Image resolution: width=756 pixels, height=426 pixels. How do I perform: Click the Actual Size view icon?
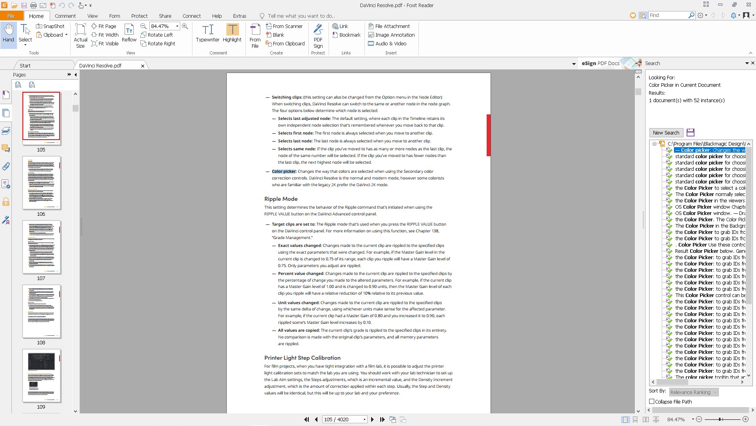80,35
